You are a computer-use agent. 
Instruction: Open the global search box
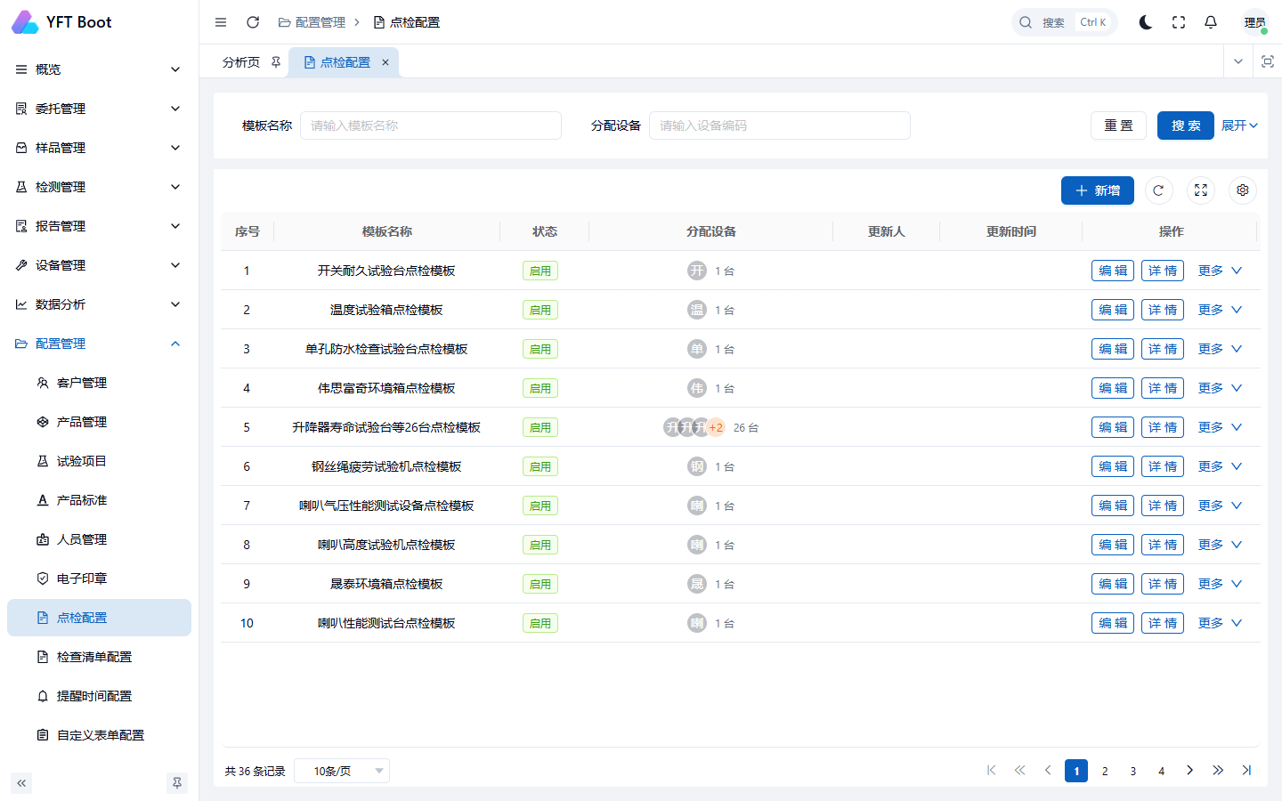tap(1065, 22)
